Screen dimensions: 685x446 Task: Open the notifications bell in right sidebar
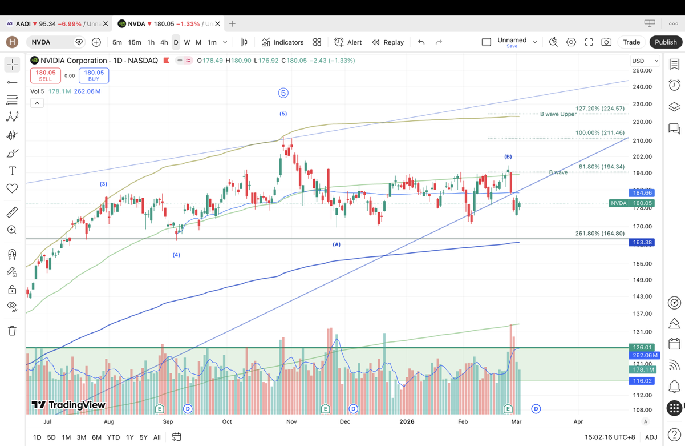pos(674,387)
